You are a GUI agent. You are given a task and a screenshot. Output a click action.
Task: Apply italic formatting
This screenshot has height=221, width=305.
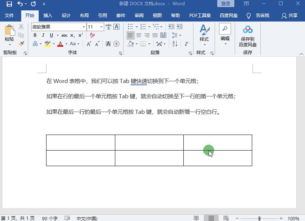click(43, 35)
